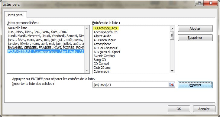
Task: Click the Colormech' entry
Action: coord(102,72)
